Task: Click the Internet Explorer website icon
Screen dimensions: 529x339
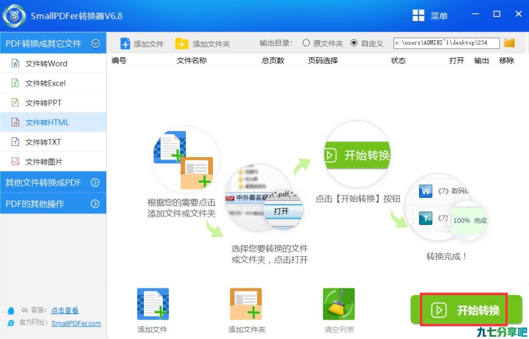Action: coord(11,323)
